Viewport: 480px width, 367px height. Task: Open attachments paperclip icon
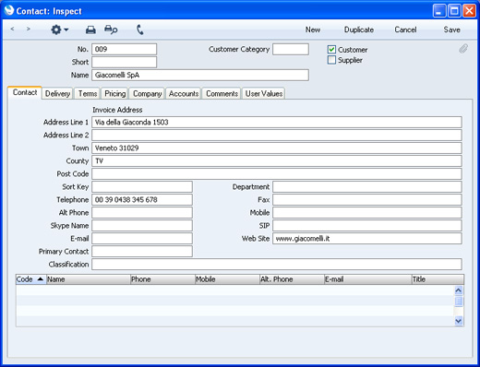point(463,49)
